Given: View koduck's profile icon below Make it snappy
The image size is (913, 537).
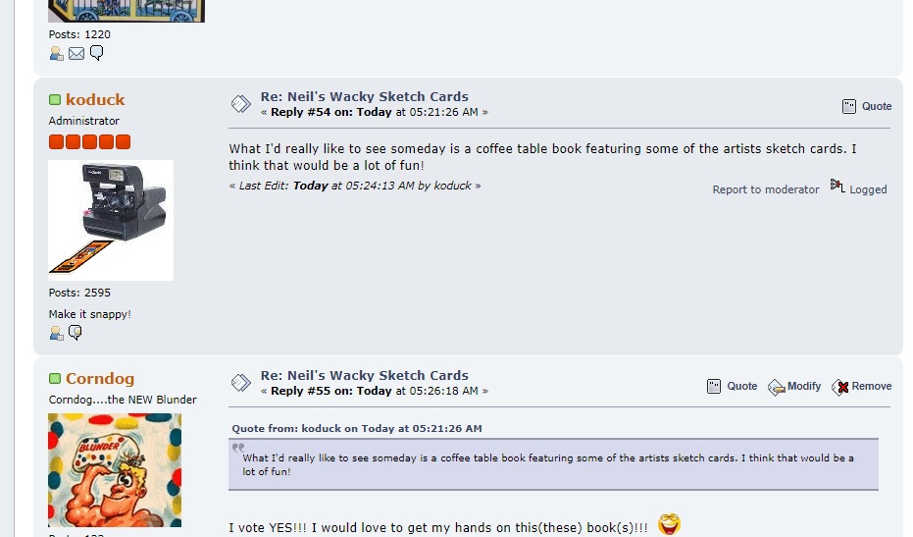Looking at the screenshot, I should click(x=56, y=333).
